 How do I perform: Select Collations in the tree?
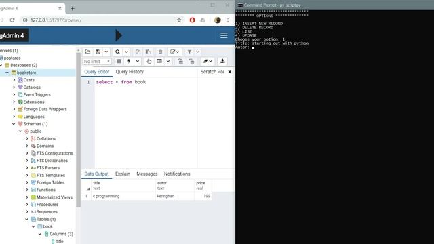click(46, 138)
